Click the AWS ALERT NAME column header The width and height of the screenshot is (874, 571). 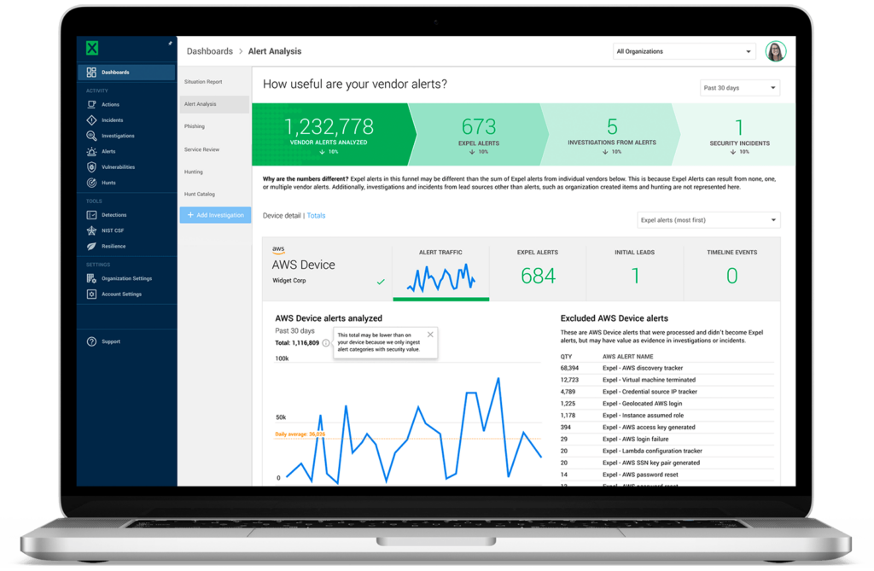627,357
